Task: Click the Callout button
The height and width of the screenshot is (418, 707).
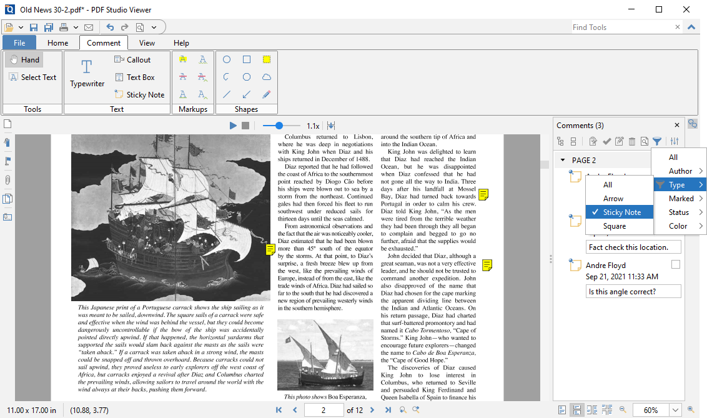Action: point(133,59)
